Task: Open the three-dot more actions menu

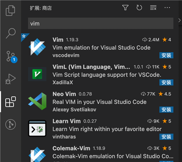Action: (167, 7)
